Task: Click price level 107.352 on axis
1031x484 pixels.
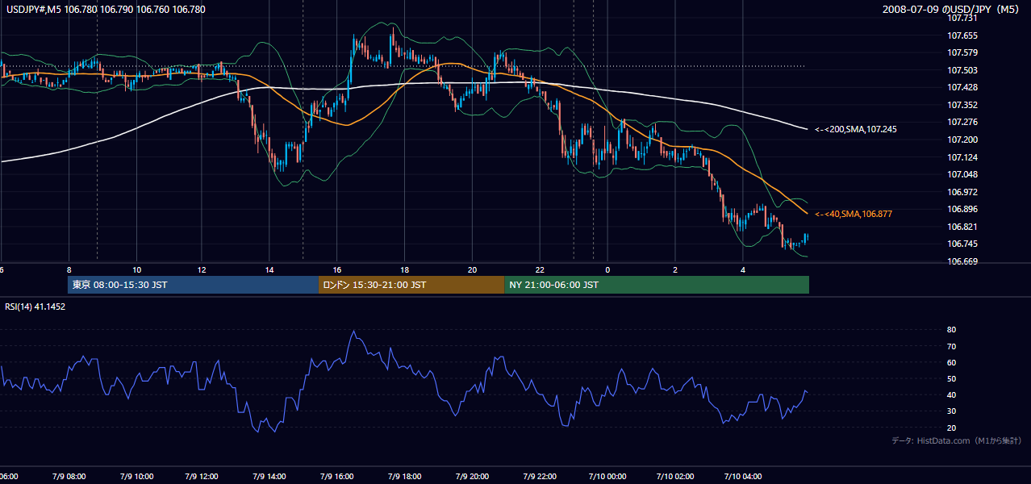Action: [962, 105]
